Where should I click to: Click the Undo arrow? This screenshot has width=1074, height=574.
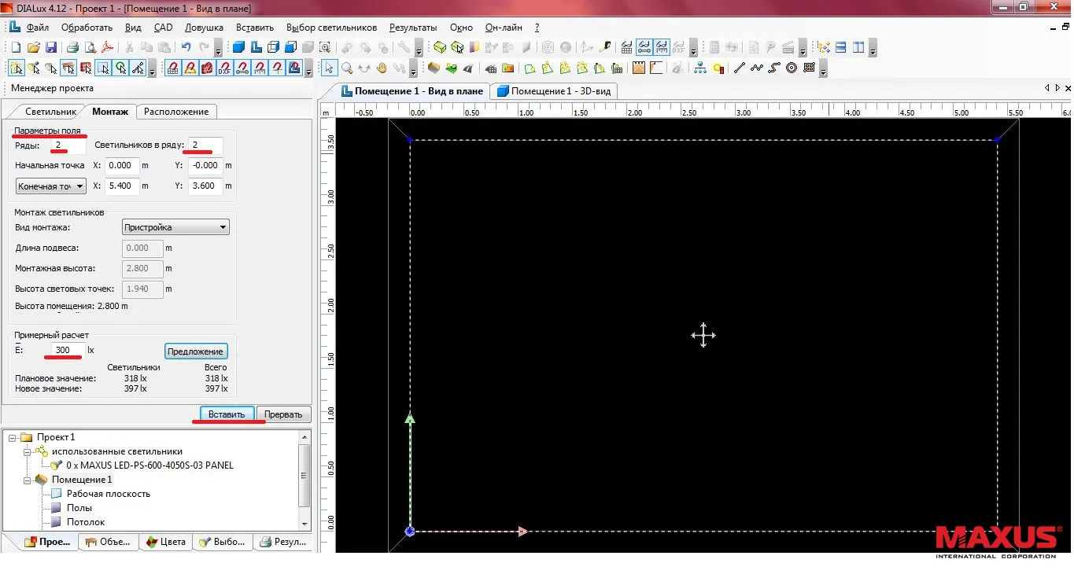pos(186,47)
